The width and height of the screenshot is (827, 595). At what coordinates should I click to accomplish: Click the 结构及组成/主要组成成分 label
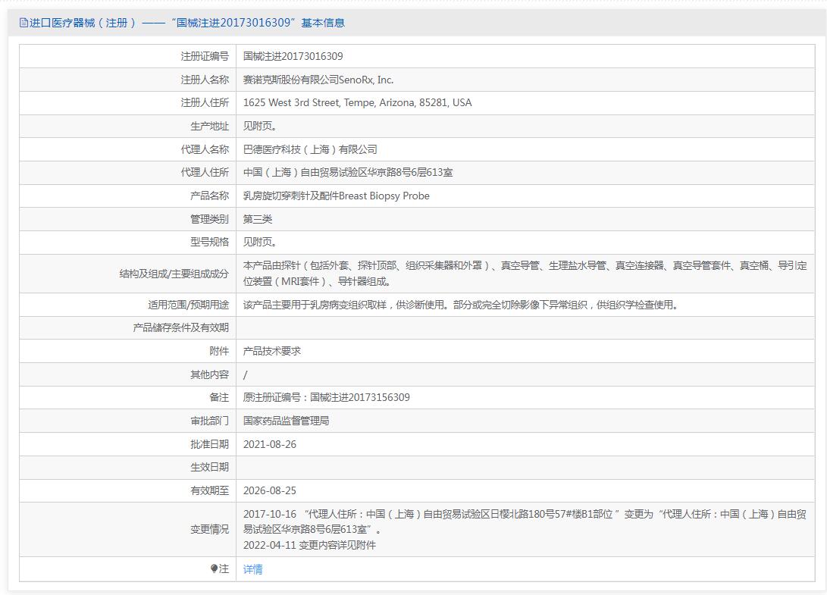[x=174, y=274]
